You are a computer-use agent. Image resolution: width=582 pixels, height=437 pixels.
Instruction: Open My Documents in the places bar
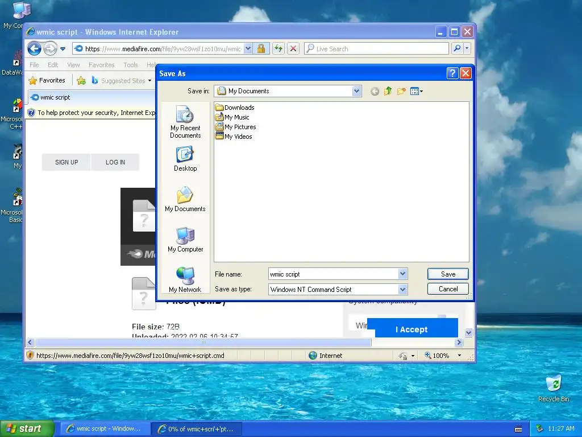(185, 199)
